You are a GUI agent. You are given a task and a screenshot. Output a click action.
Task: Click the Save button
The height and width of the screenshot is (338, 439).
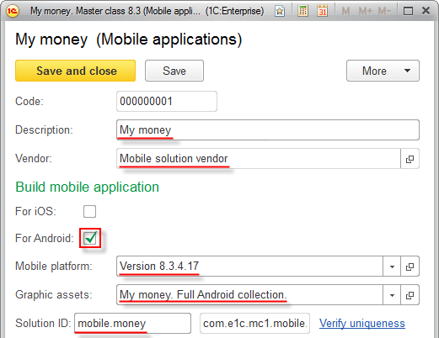click(x=174, y=71)
